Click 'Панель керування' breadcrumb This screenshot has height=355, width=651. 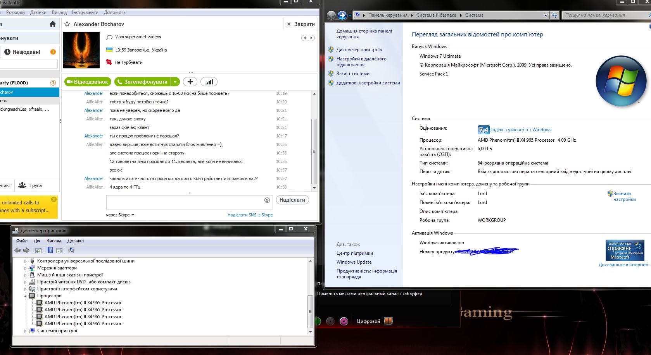[388, 15]
